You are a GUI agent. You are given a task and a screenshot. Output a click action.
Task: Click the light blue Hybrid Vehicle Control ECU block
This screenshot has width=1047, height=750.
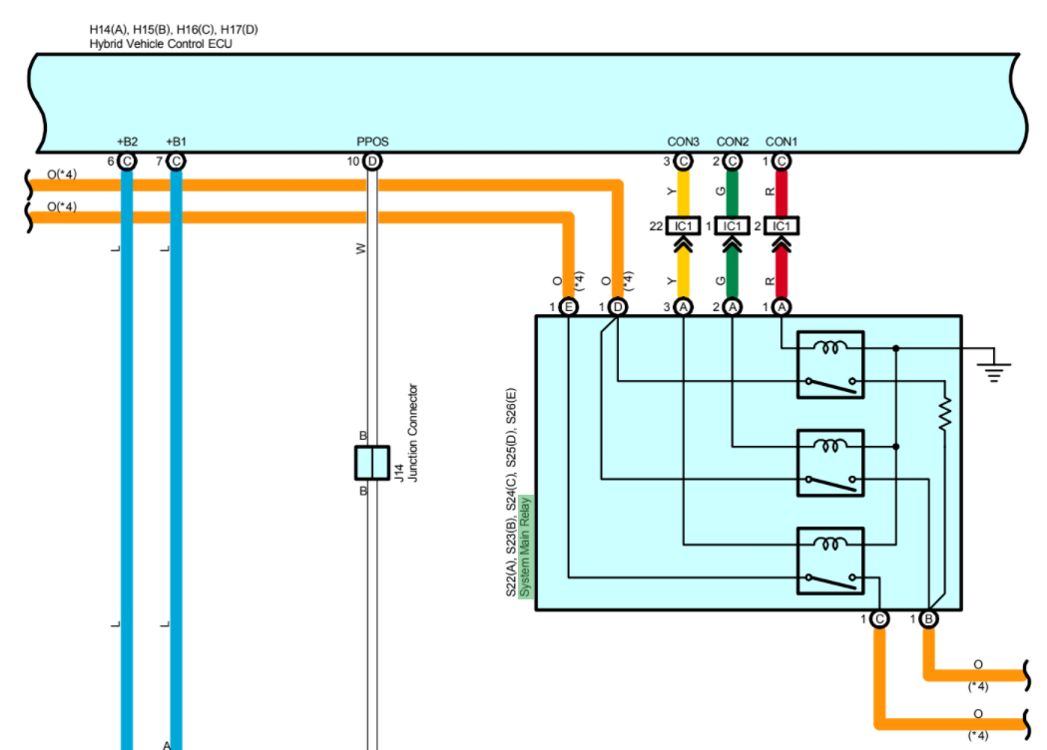tap(528, 104)
